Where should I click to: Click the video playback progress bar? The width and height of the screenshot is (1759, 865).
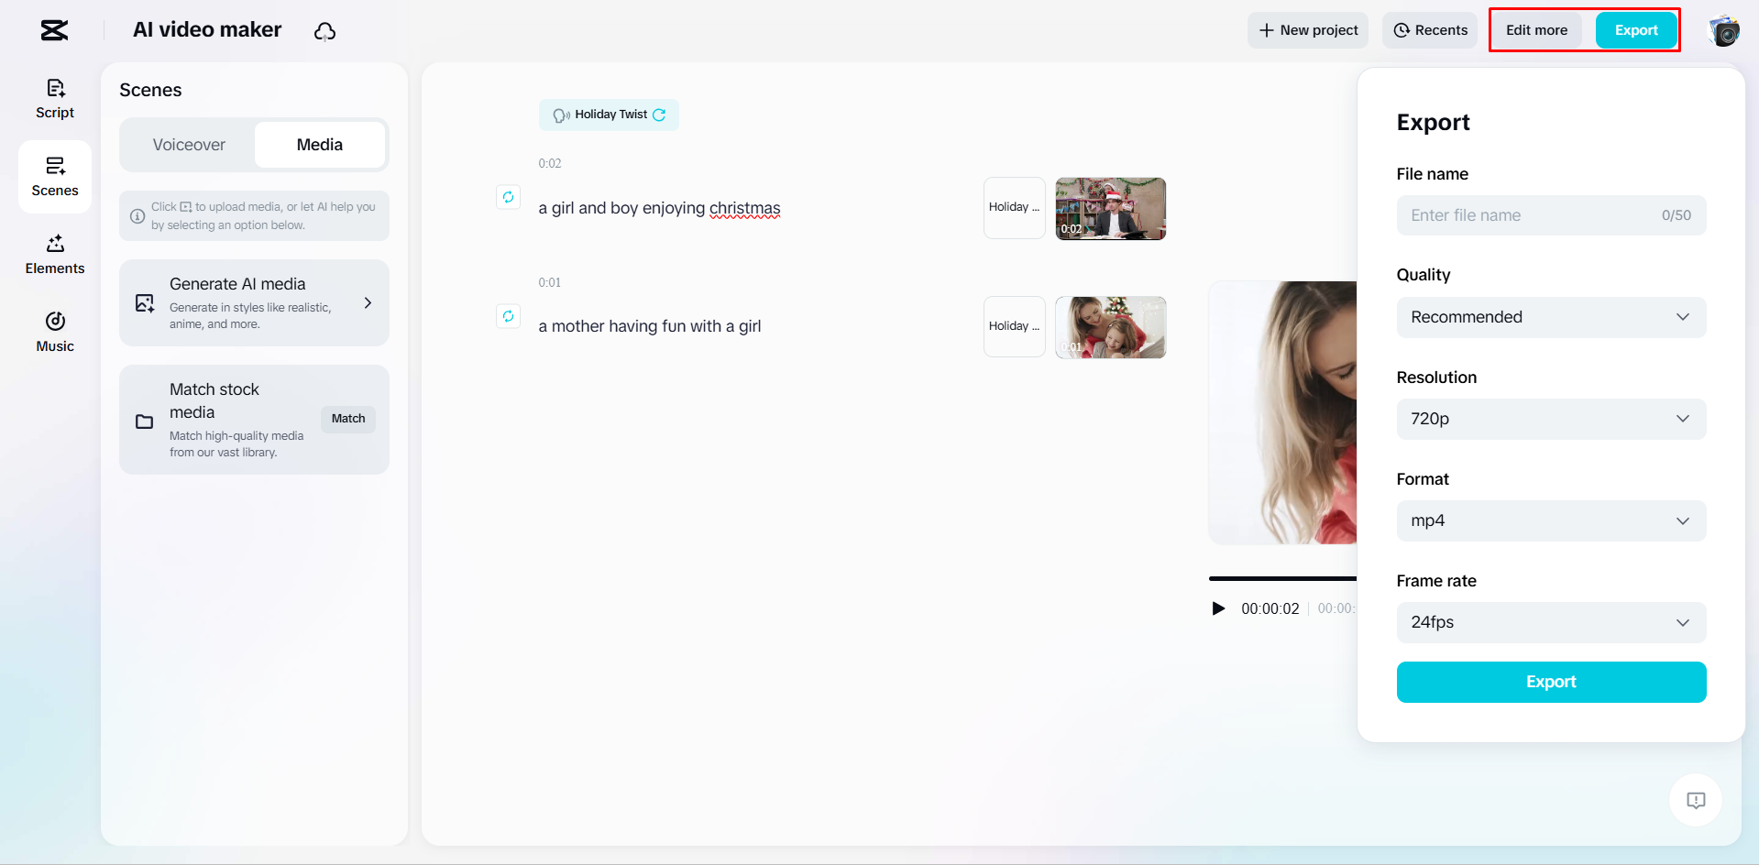pos(1282,578)
